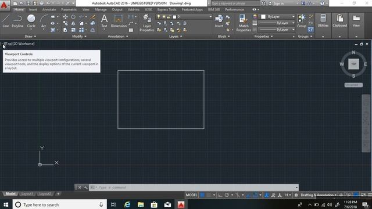Click the Erase tool icon
The image size is (372, 209).
pos(93,17)
